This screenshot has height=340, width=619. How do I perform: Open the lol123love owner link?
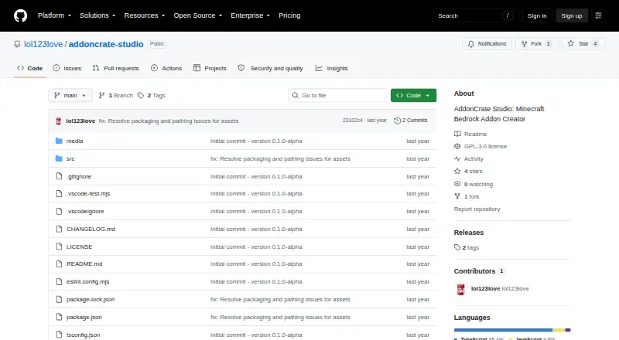point(43,44)
